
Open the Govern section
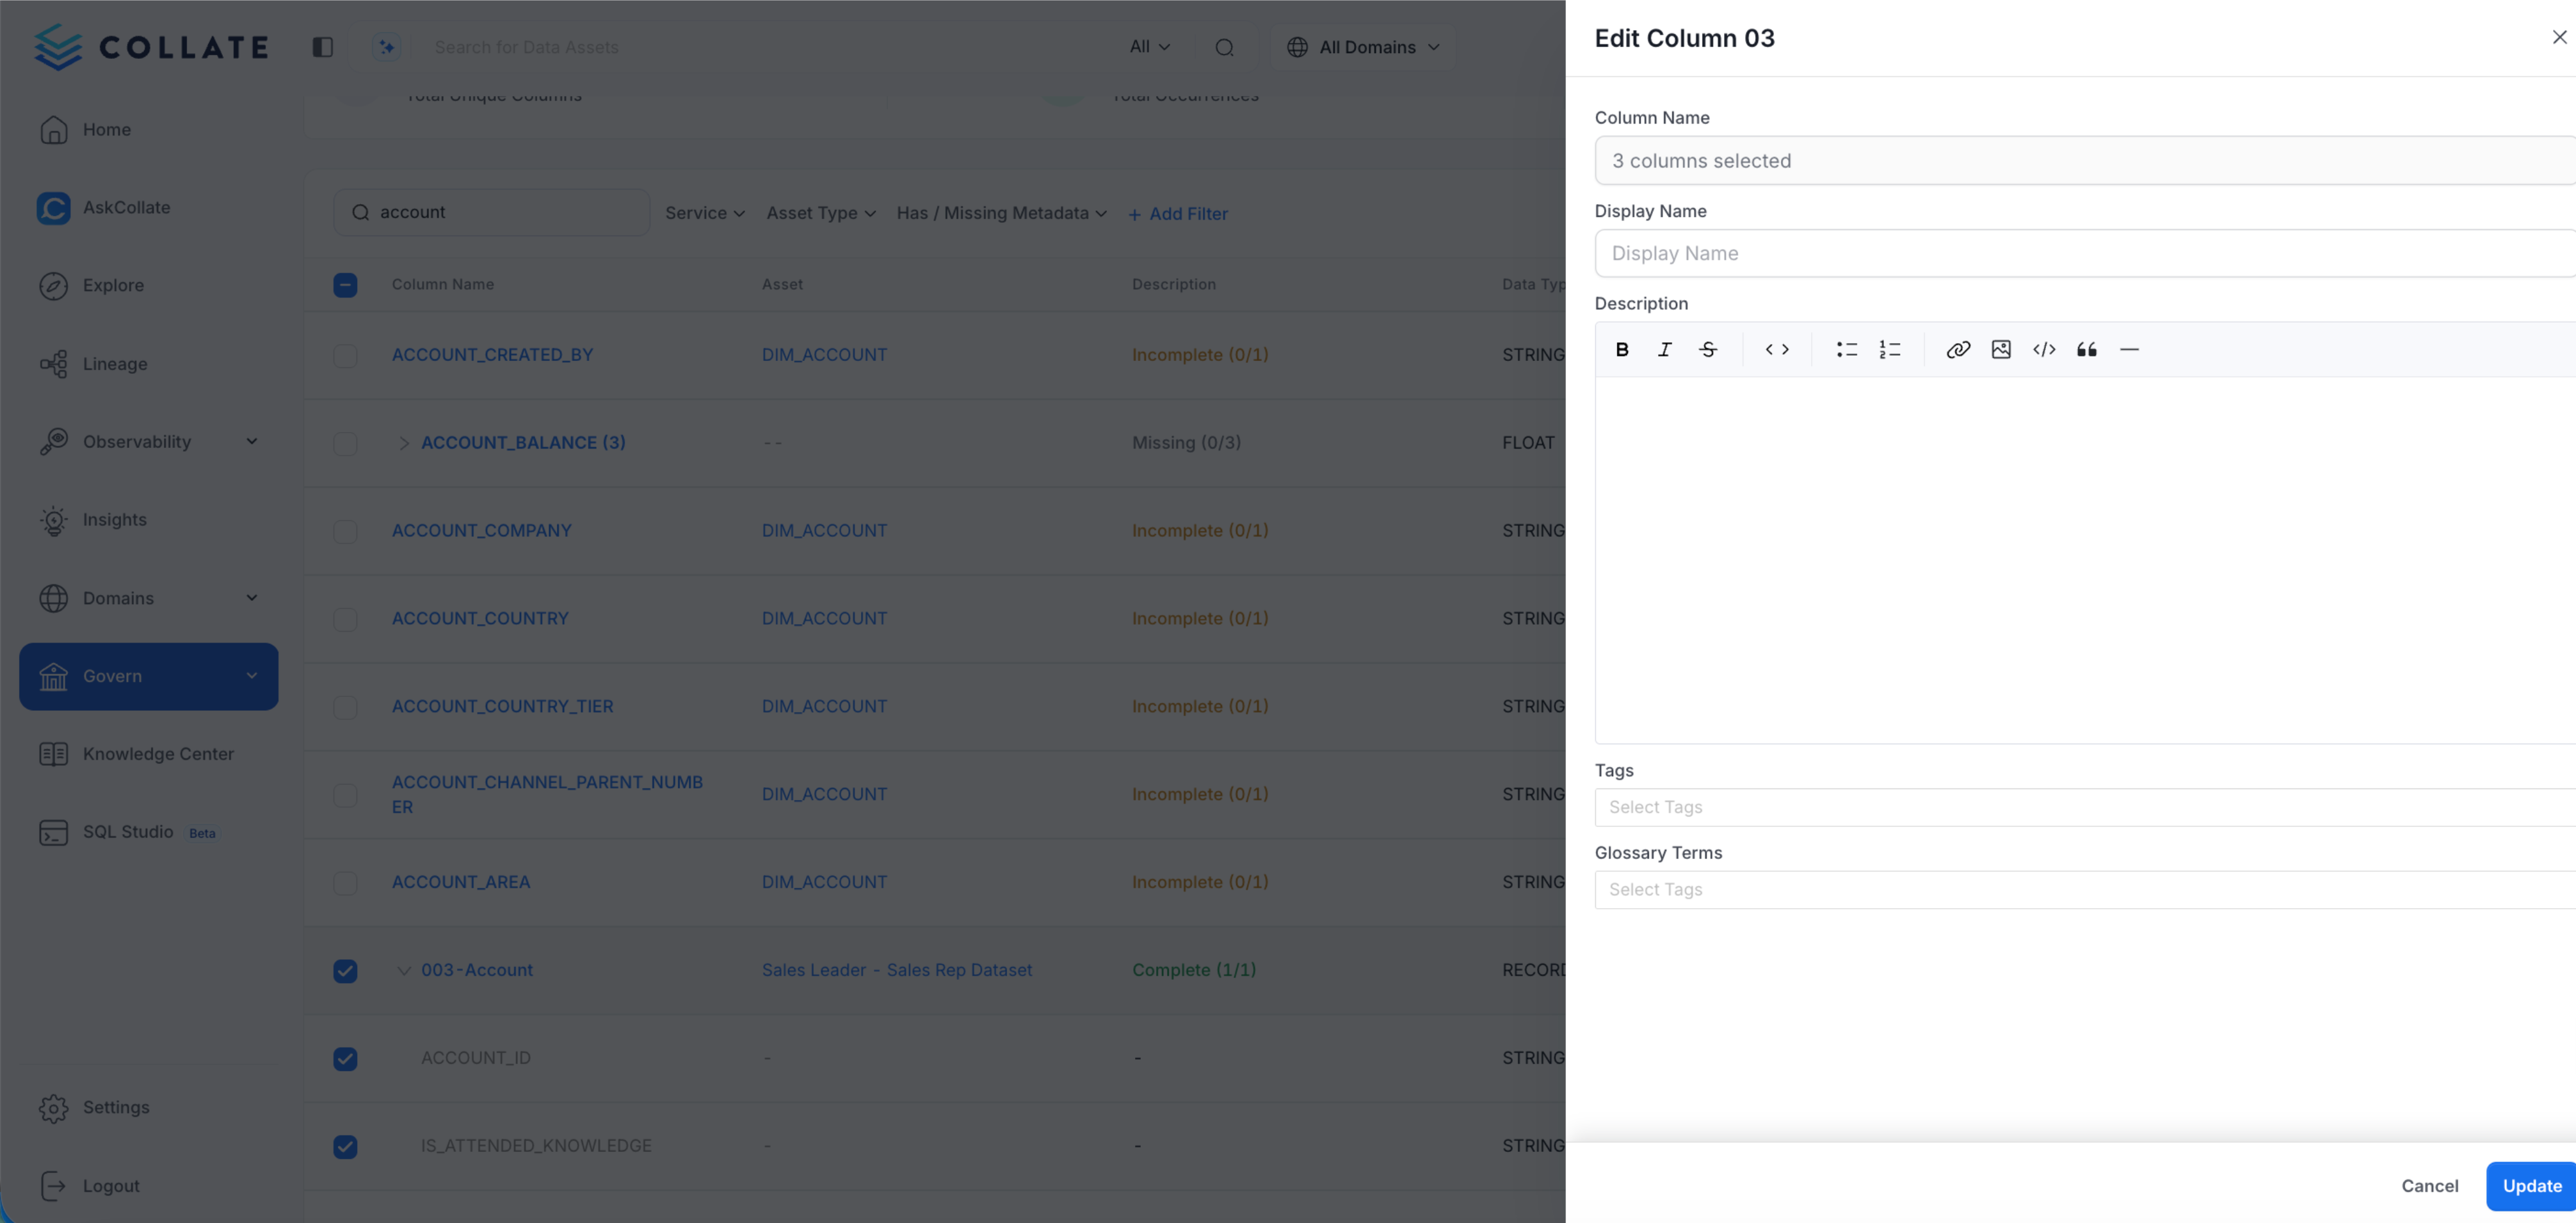[112, 676]
